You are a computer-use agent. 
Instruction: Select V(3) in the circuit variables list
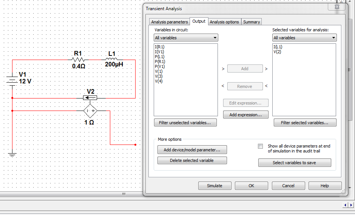(x=159, y=76)
